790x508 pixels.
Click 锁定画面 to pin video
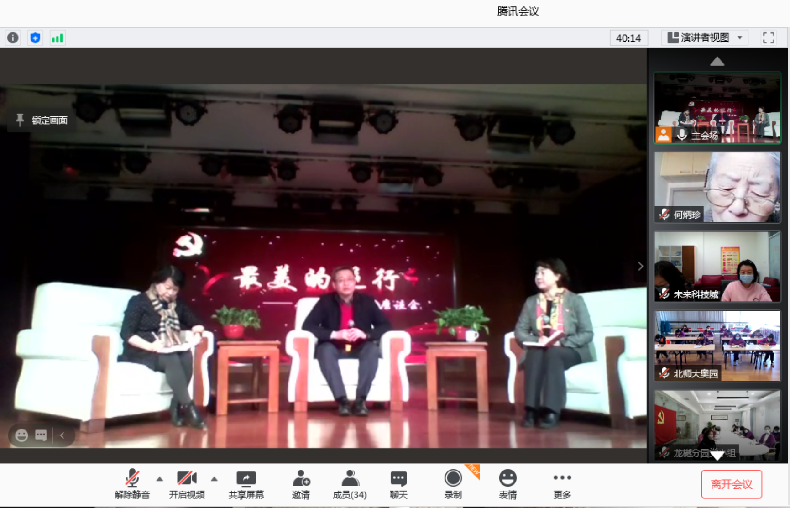point(42,120)
